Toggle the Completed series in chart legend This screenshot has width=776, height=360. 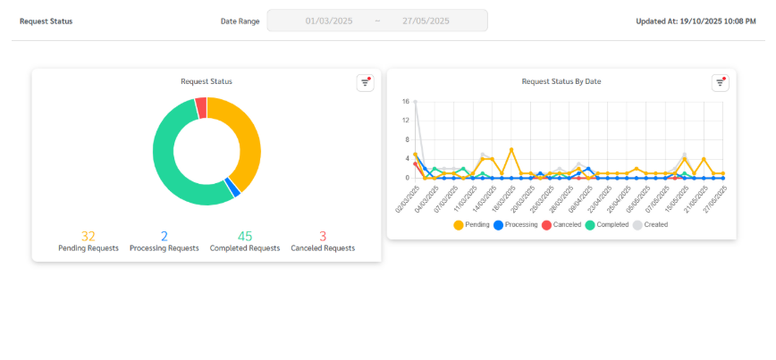[611, 225]
